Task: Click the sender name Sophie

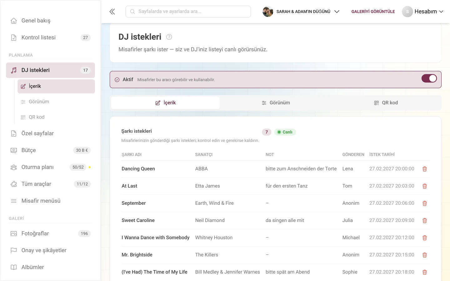Action: click(350, 272)
